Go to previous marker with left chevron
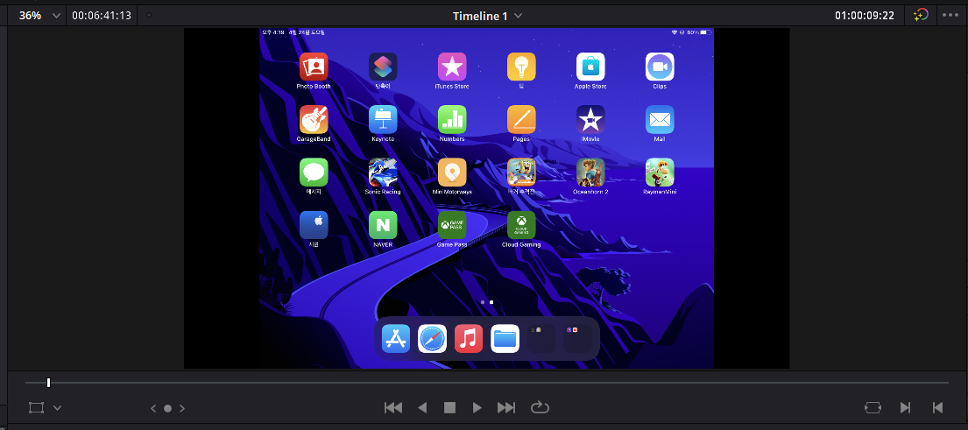 [153, 408]
